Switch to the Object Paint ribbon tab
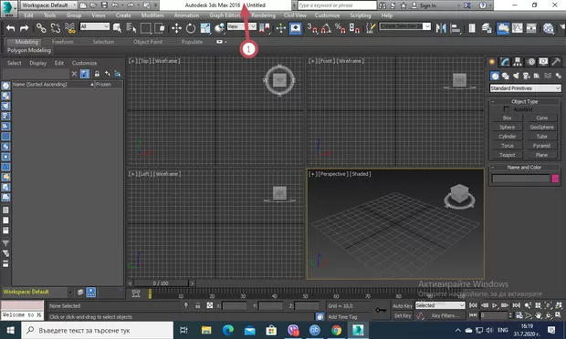 [x=148, y=42]
